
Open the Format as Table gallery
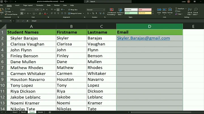pyautogui.click(x=120, y=12)
